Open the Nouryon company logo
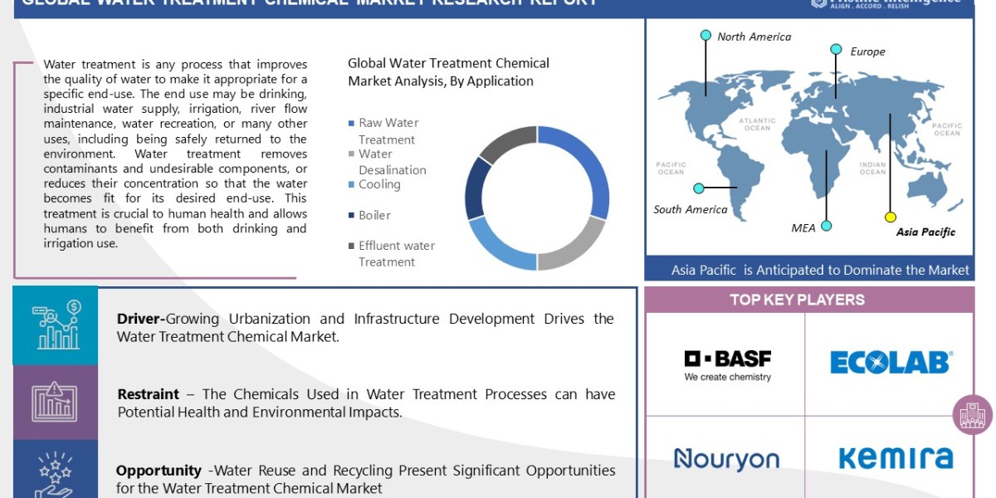 coord(726,459)
